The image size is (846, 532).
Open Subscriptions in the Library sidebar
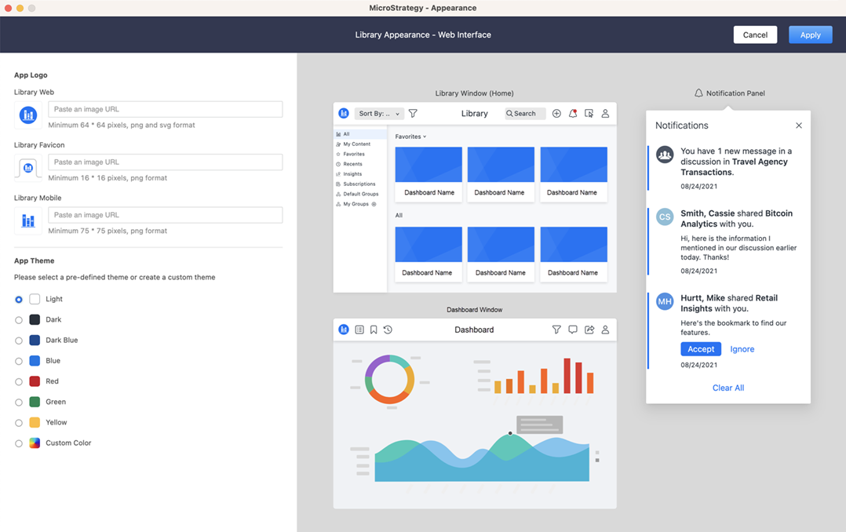[x=359, y=184]
